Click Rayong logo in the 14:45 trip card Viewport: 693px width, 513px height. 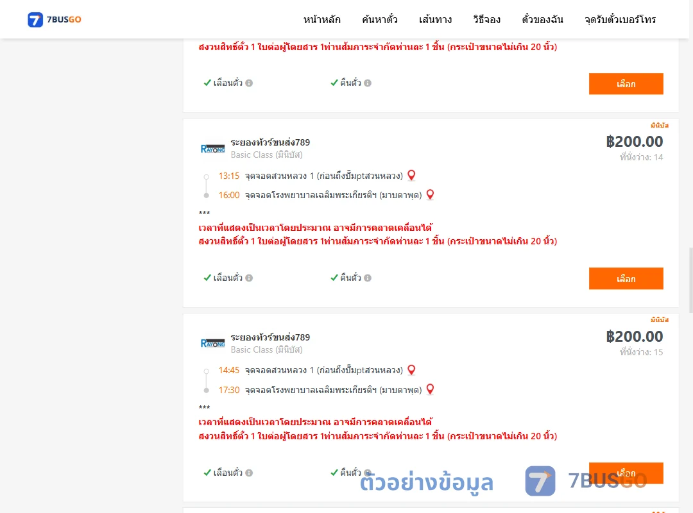click(x=212, y=343)
